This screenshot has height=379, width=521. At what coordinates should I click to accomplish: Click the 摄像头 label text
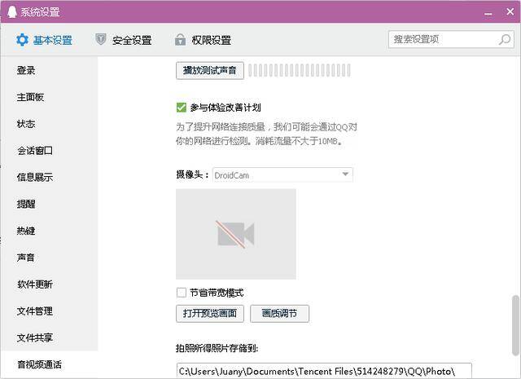point(192,174)
